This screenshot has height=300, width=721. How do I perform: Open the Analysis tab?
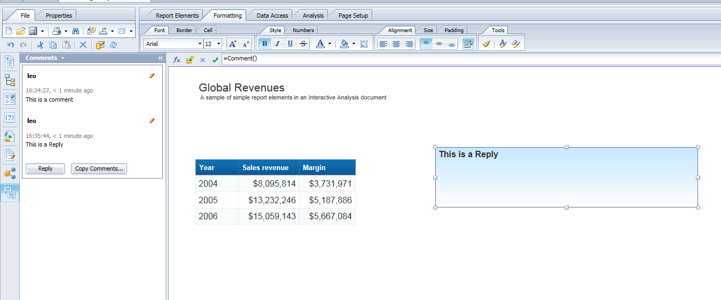313,16
